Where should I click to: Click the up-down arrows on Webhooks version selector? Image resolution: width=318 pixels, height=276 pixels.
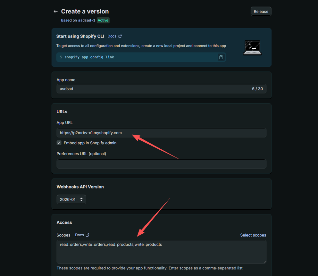click(x=81, y=199)
